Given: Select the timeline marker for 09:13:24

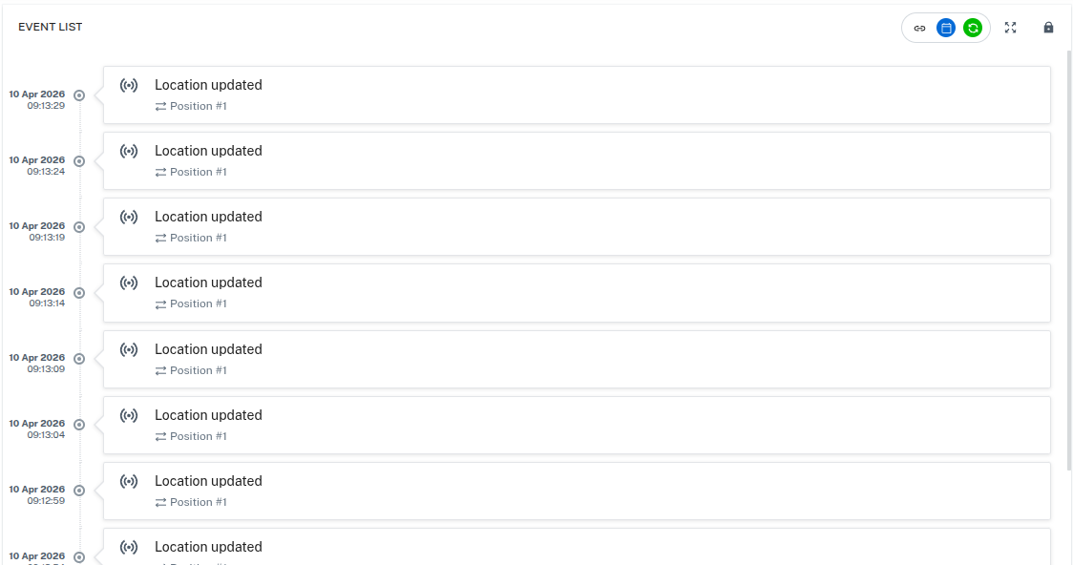Looking at the screenshot, I should click(79, 161).
